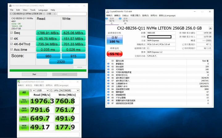Click the blue status dot for attribute 03
Image resolution: width=222 pixels, height=138 pixels.
(x=108, y=69)
